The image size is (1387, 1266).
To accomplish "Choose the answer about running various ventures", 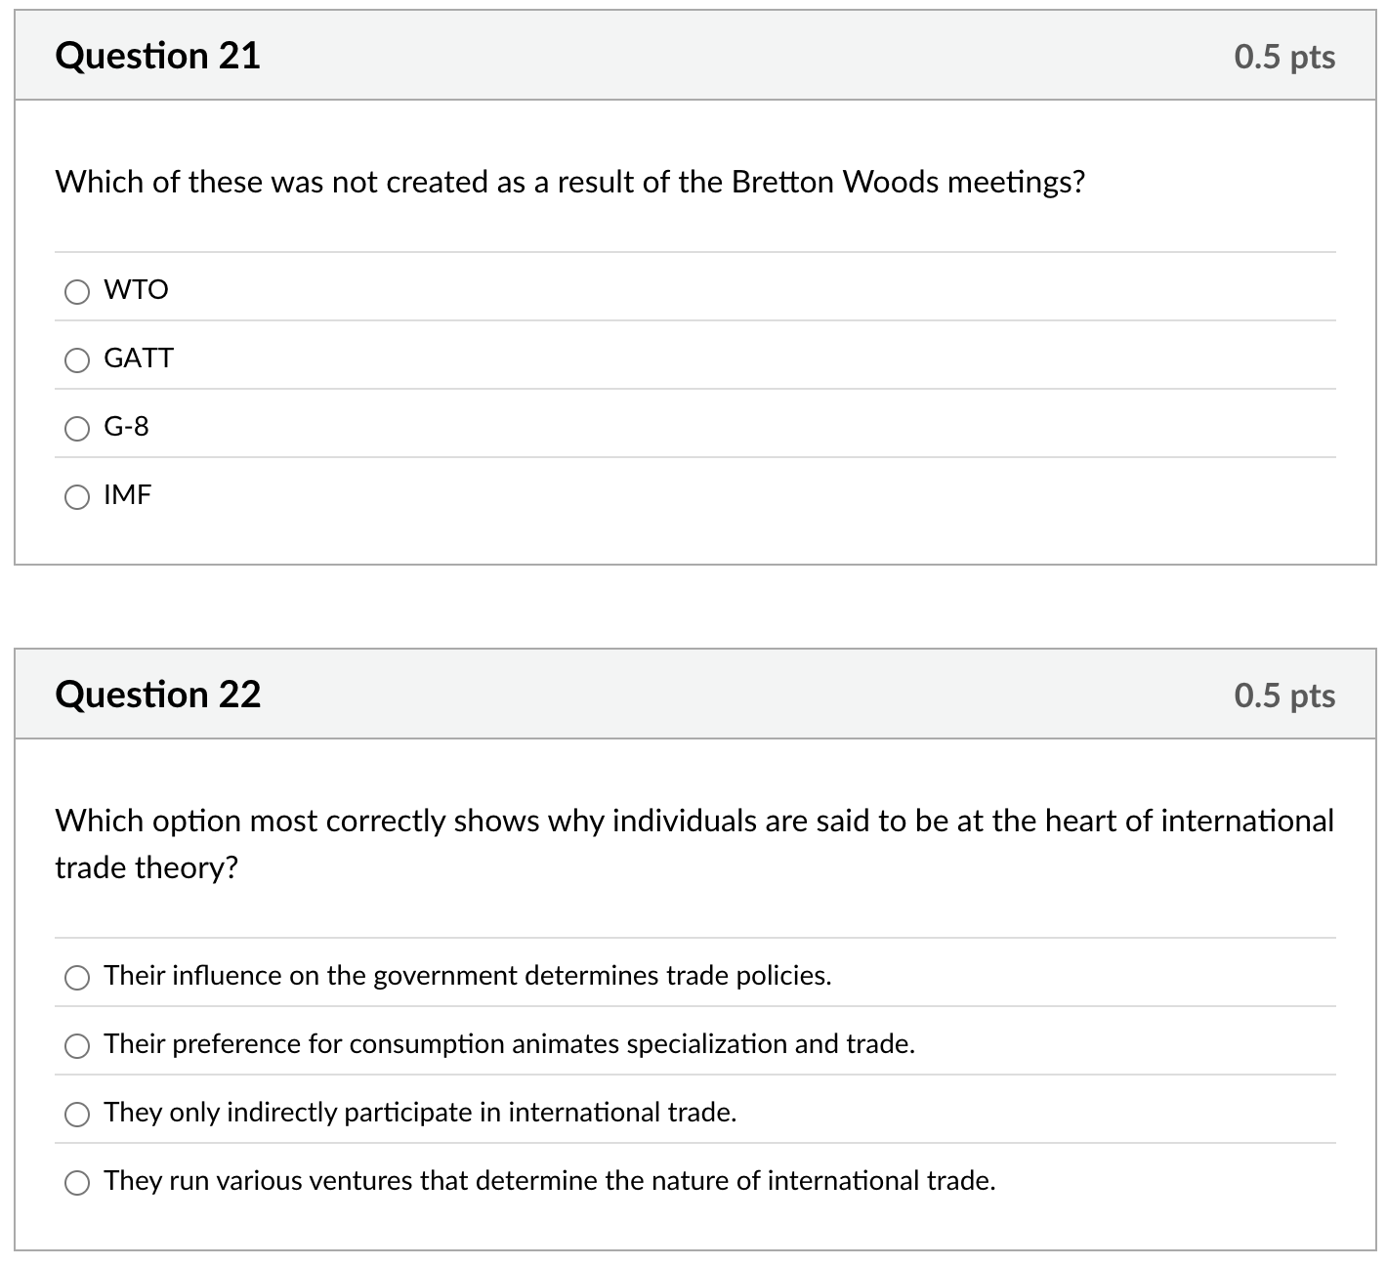I will pyautogui.click(x=550, y=1180).
